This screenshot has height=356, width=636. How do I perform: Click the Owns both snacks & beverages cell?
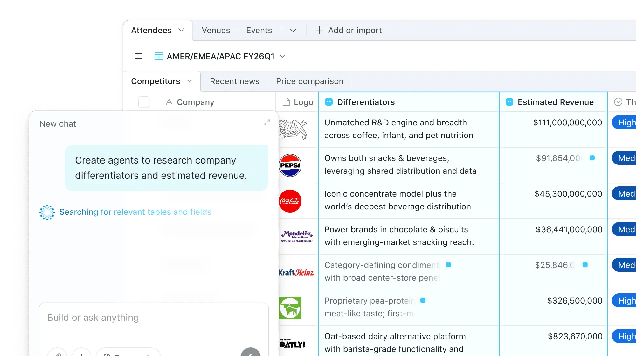click(409, 165)
